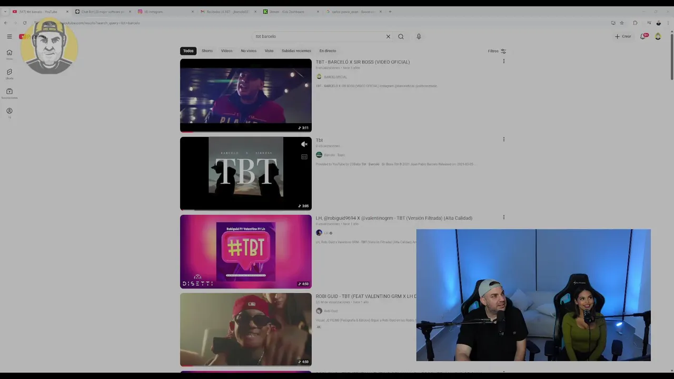Start voice search with microphone icon

419,36
